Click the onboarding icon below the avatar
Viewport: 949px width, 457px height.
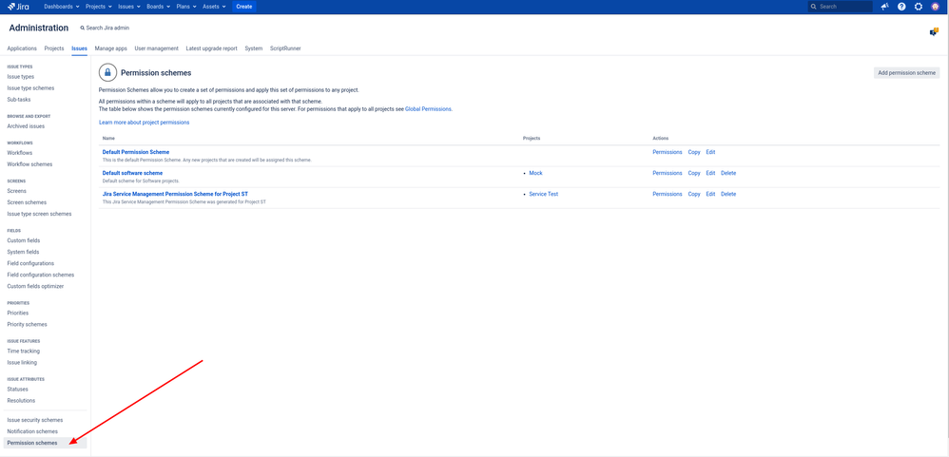(x=934, y=32)
